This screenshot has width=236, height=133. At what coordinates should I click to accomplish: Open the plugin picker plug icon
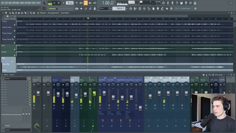(x=158, y=8)
